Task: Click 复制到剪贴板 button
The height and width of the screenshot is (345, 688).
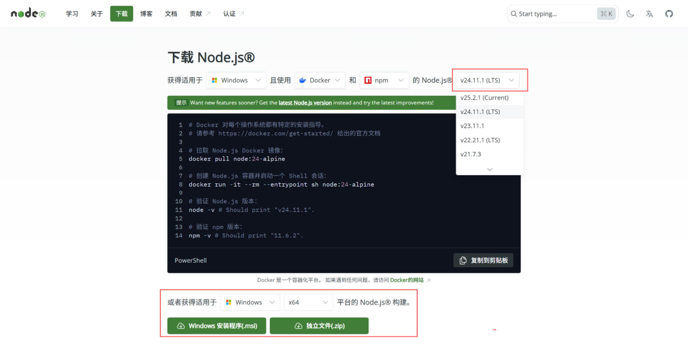Action: [483, 261]
